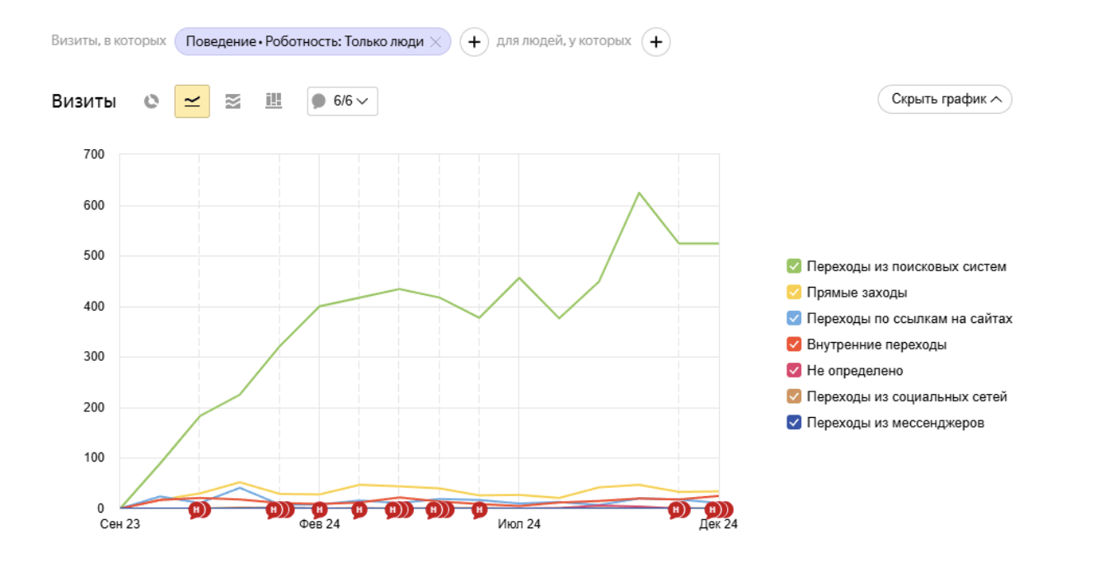This screenshot has width=1113, height=572.
Task: Toggle Не определено series checkbox
Action: tap(794, 371)
